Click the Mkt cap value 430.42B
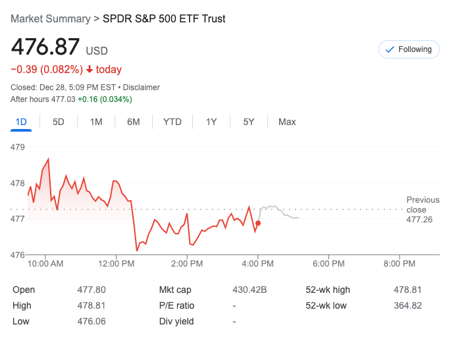Viewport: 449px width, 337px height. tap(250, 290)
